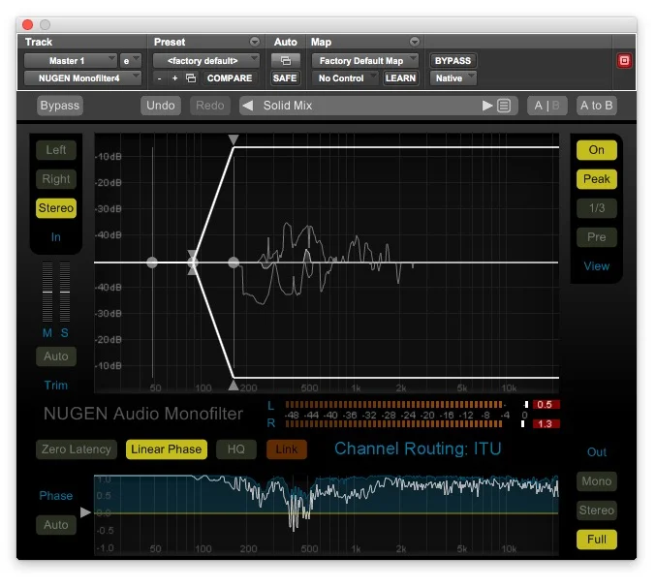656x588 pixels.
Task: Open the Master 1 track dropdown
Action: coord(71,61)
